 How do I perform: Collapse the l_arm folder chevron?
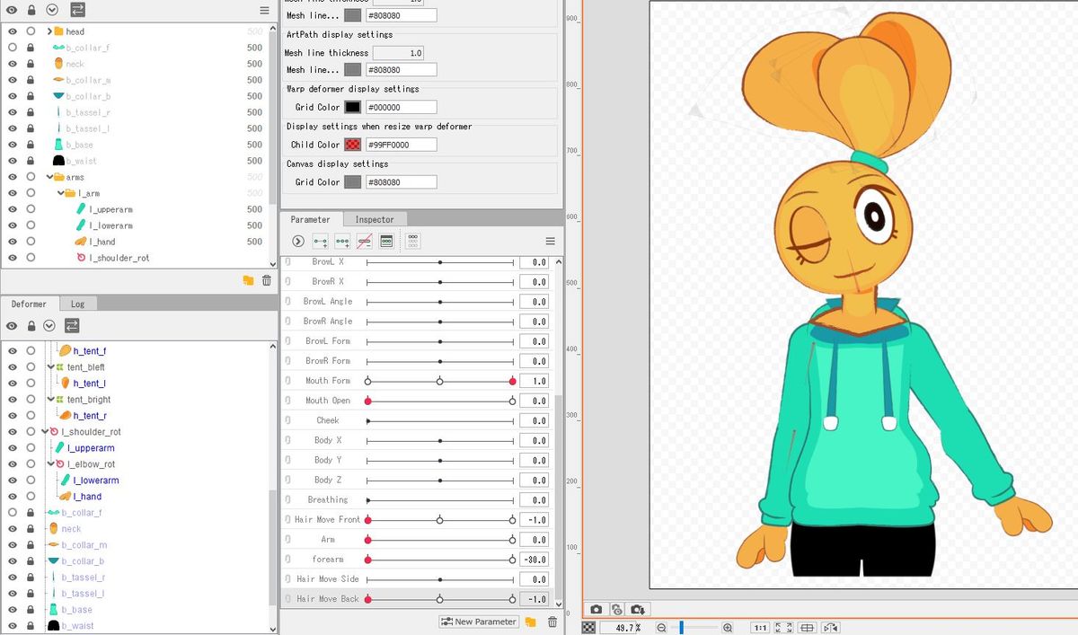pyautogui.click(x=63, y=193)
